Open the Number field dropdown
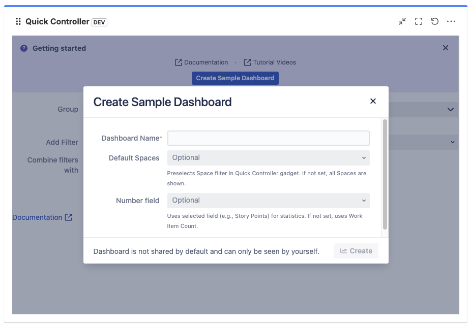 click(268, 201)
